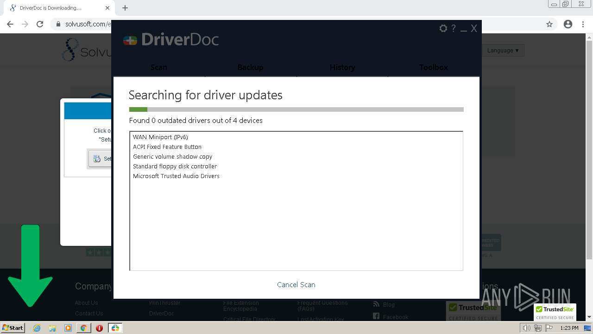Close the DriverDoc window
Viewport: 593px width, 334px height.
click(x=474, y=28)
